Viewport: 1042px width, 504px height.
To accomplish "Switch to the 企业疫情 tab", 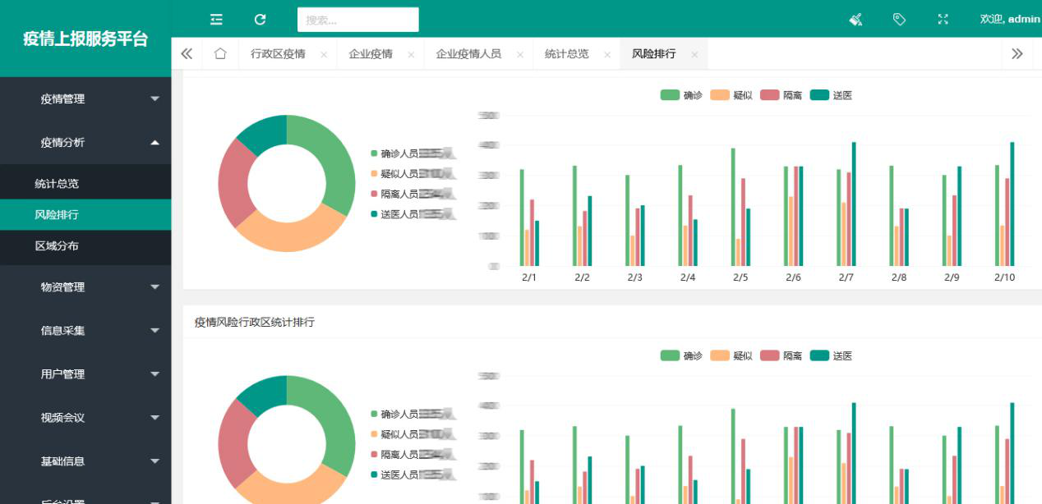I will pos(371,54).
